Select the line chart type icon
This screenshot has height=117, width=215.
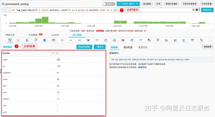[19, 40]
